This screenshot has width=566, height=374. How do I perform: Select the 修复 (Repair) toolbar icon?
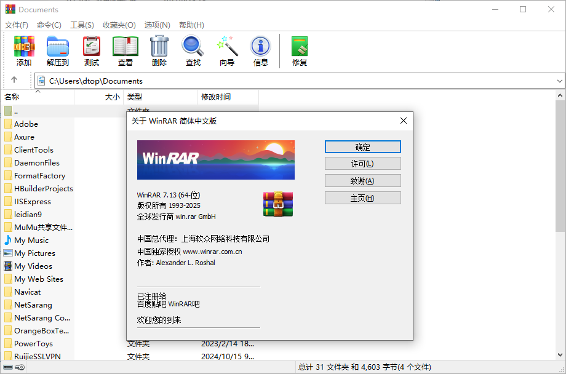pyautogui.click(x=299, y=49)
